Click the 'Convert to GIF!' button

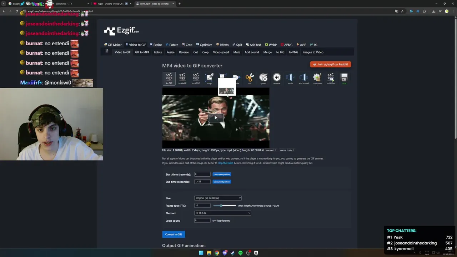pos(174,234)
